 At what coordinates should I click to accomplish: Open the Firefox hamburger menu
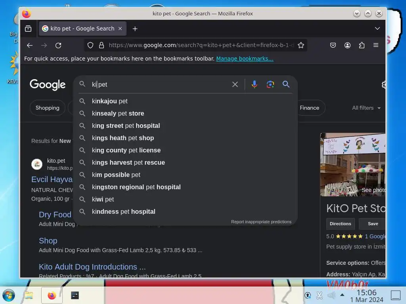[x=376, y=45]
